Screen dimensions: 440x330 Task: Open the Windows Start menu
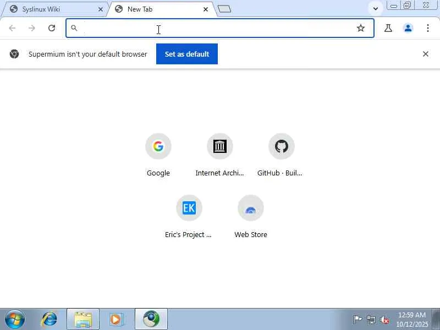pos(15,320)
